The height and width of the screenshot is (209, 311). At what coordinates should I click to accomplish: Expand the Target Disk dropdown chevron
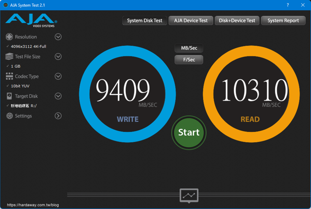click(58, 96)
